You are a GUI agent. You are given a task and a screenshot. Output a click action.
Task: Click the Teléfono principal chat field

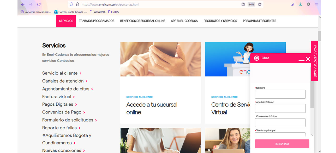tap(280, 135)
